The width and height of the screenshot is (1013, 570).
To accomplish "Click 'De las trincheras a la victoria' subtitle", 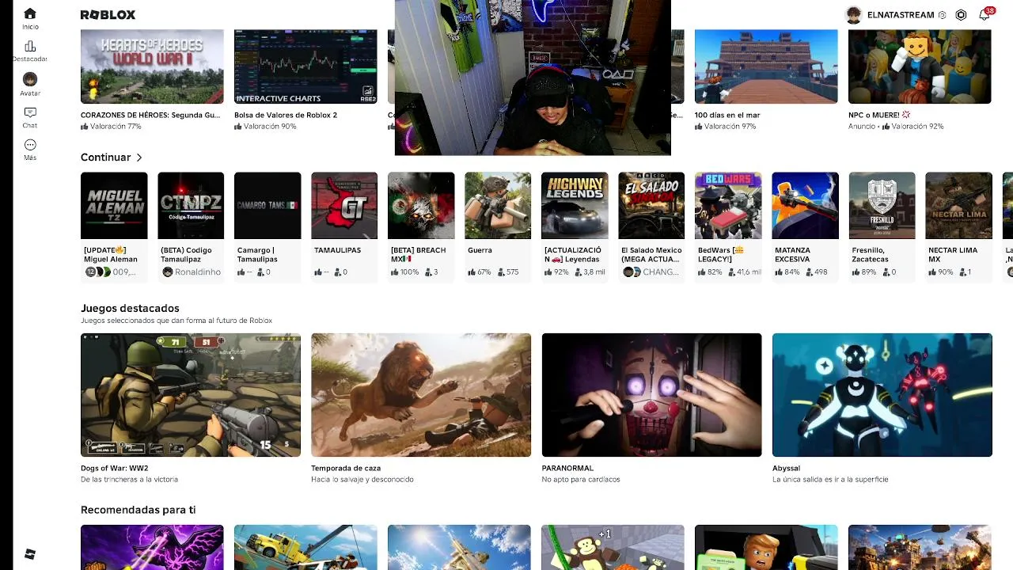I will pos(129,479).
